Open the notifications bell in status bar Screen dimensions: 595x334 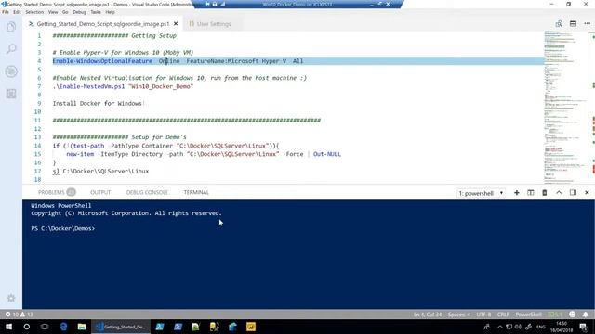(586, 315)
